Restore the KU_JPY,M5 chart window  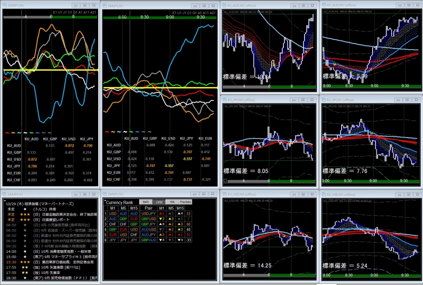coord(303,100)
